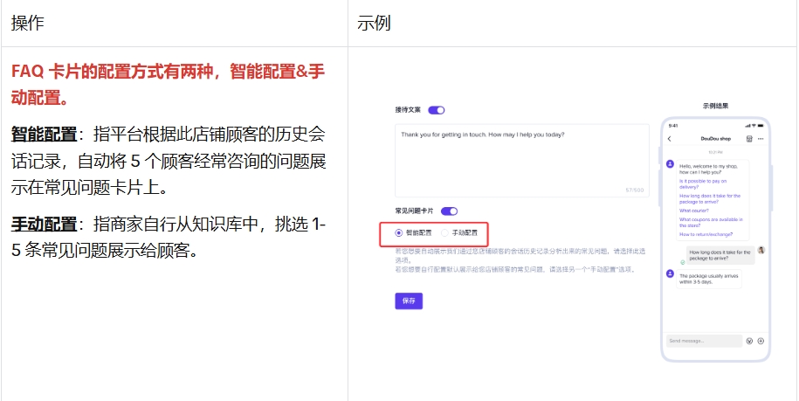
Task: Click the 示例 column header
Action: [x=374, y=23]
